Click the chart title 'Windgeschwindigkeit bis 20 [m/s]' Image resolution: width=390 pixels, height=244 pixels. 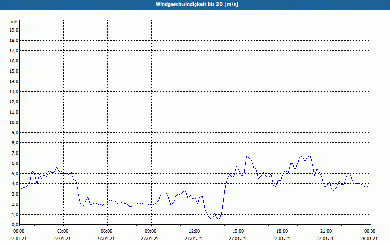tap(197, 4)
